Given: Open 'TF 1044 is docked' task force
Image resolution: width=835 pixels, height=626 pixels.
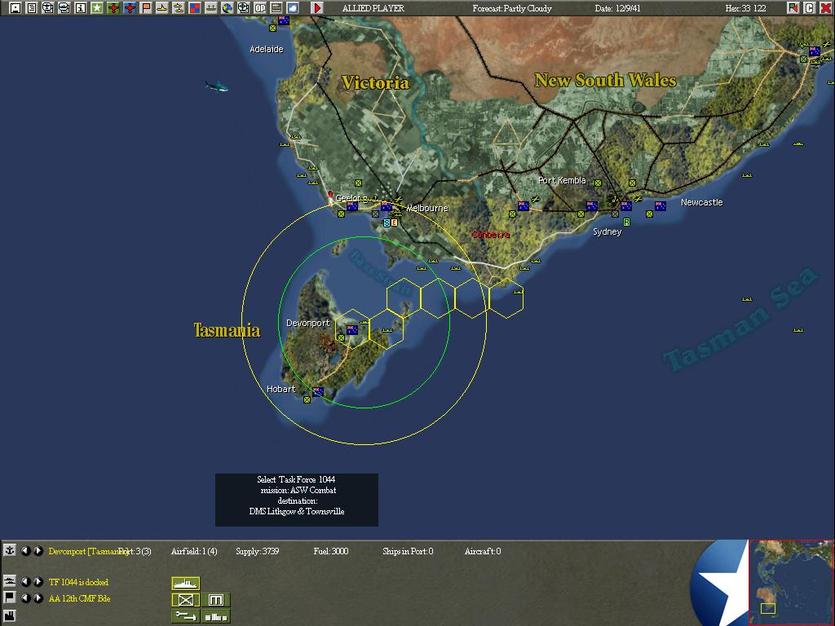Looking at the screenshot, I should 78,582.
